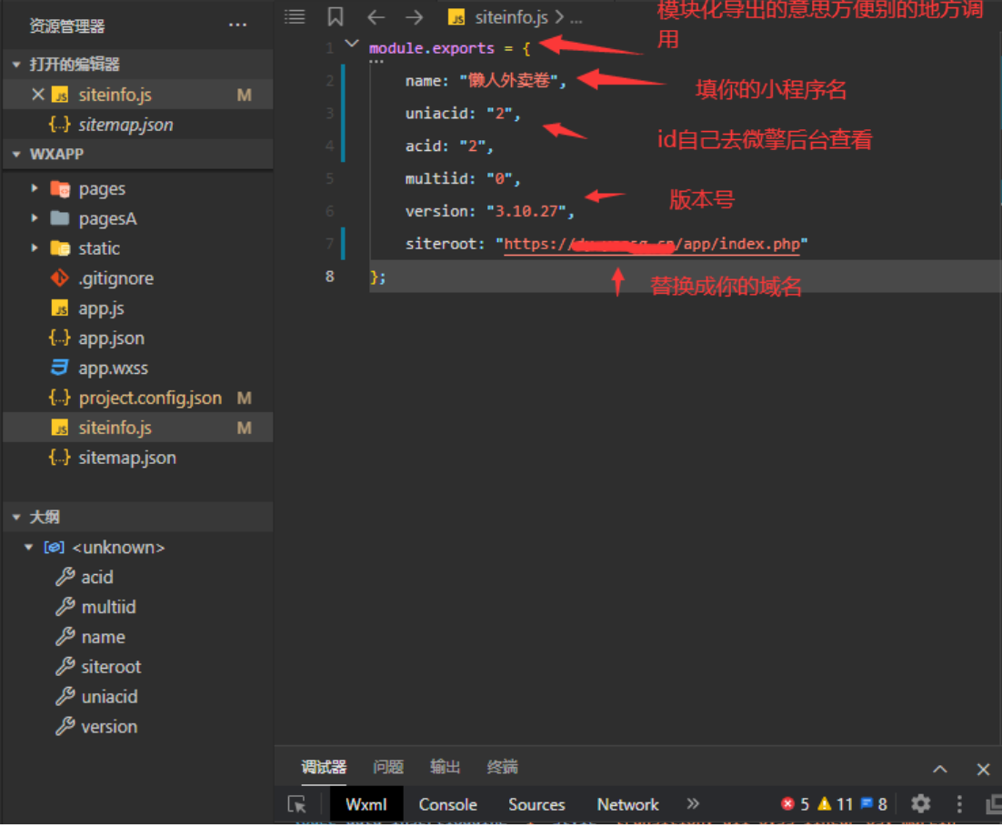Expand the pagesA folder
The width and height of the screenshot is (1002, 827).
click(35, 219)
